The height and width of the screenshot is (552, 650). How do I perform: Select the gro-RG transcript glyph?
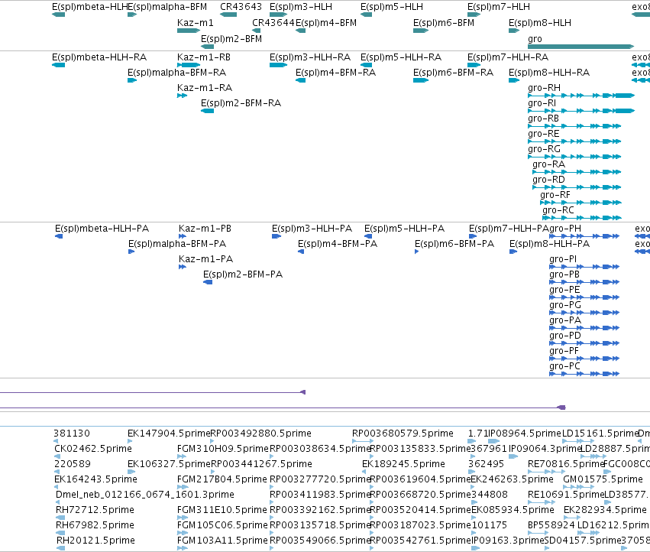point(574,157)
